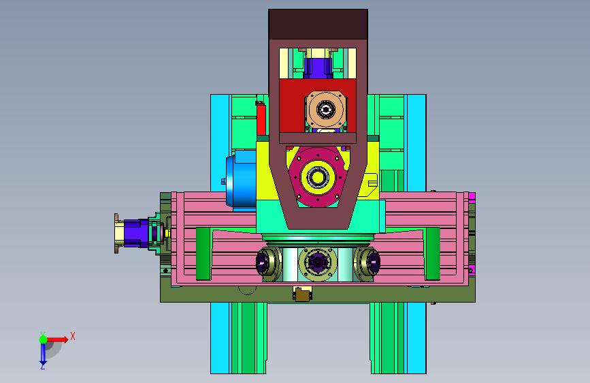The height and width of the screenshot is (383, 590).
Task: Select the small red cylinder beside frame
Action: click(x=261, y=120)
